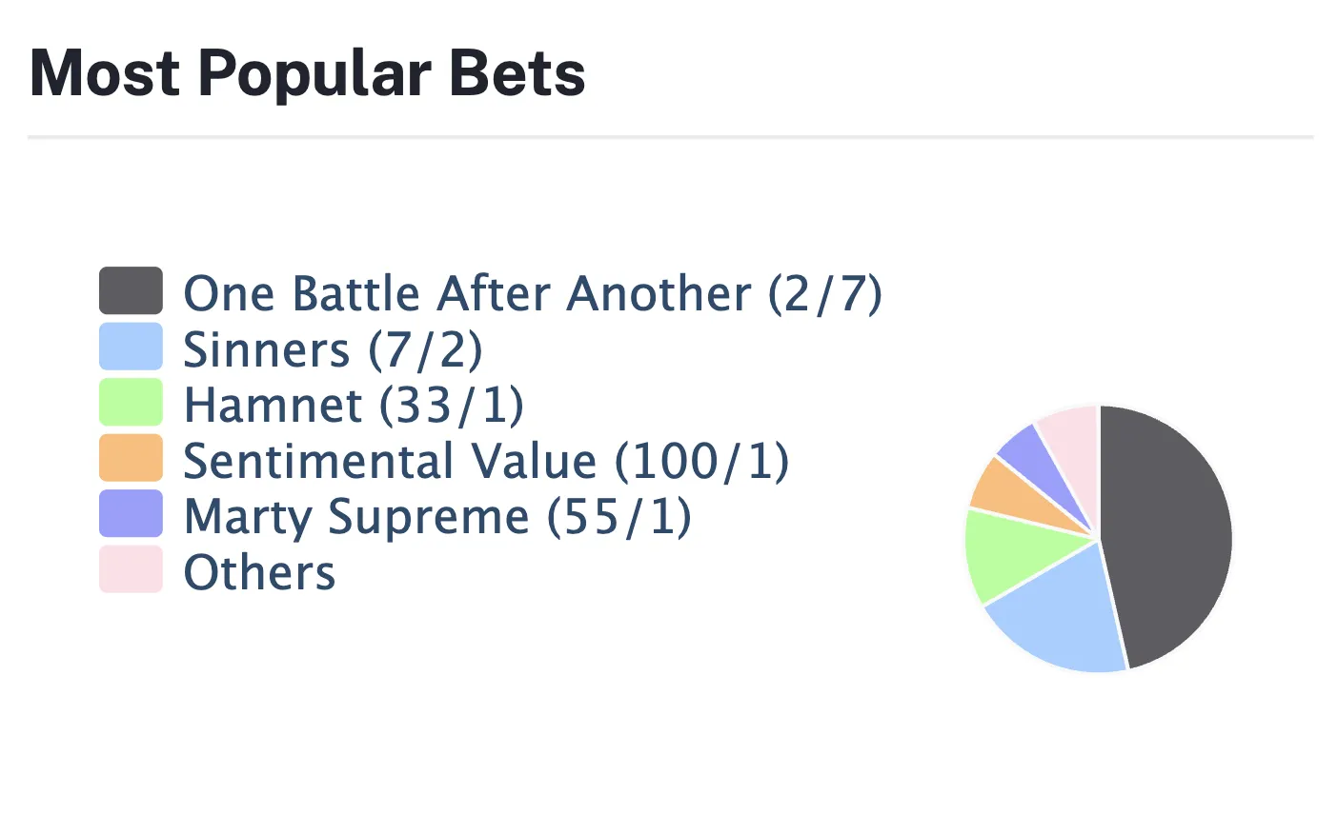This screenshot has height=815, width=1338.
Task: Click the Most Popular Bets heading
Action: coord(308,73)
